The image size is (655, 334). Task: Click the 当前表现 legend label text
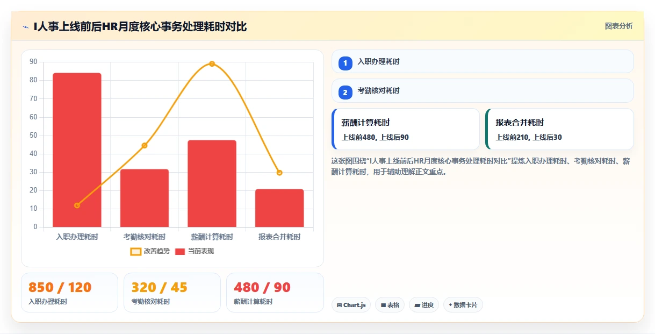tap(201, 251)
